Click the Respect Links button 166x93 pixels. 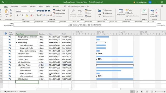pos(59,13)
